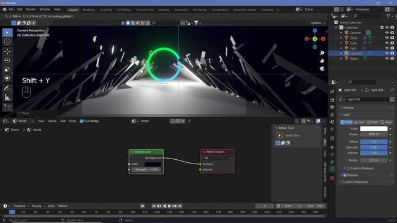Click the Power 1000 W field
This screenshot has width=397, height=223.
(373, 134)
